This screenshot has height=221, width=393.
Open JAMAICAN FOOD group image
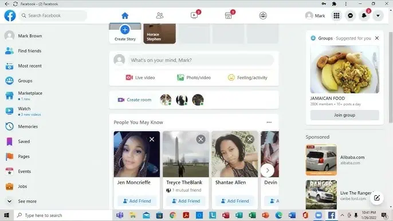click(345, 69)
